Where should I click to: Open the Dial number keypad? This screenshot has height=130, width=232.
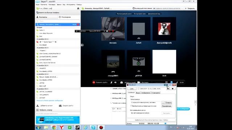pos(44,110)
